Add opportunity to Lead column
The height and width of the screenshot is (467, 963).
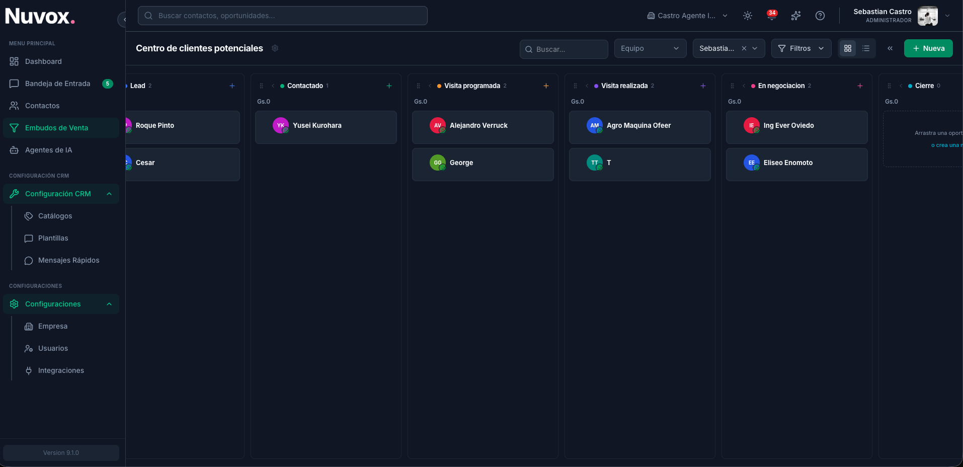coord(232,86)
